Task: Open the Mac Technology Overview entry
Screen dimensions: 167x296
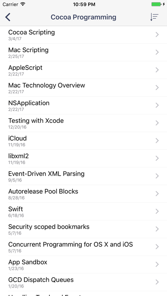Action: click(83, 88)
